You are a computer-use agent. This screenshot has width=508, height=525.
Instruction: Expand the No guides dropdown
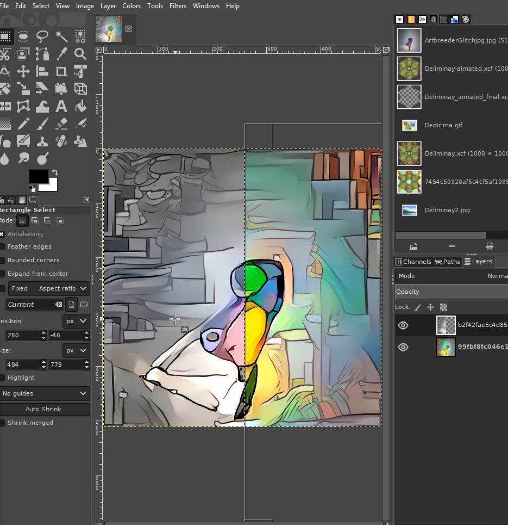pos(45,393)
